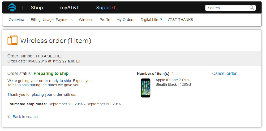Click the Cancel order link
The image size is (266, 131).
click(224, 74)
